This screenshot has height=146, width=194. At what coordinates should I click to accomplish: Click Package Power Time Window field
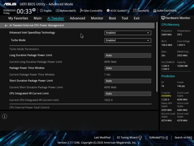point(128,68)
